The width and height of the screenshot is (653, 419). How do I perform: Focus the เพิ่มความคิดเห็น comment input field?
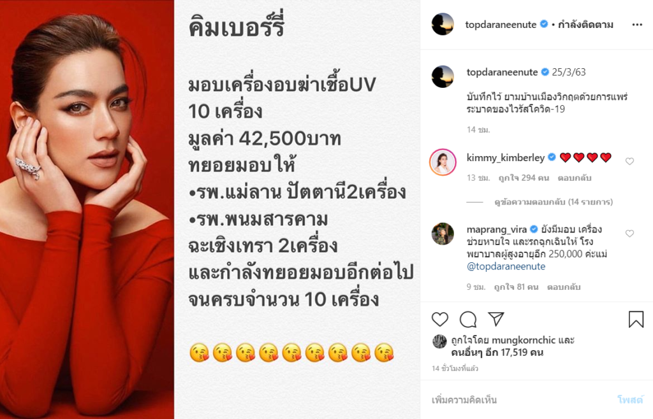click(520, 400)
